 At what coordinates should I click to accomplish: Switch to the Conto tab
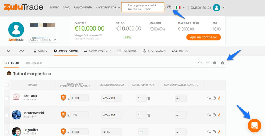[40, 51]
